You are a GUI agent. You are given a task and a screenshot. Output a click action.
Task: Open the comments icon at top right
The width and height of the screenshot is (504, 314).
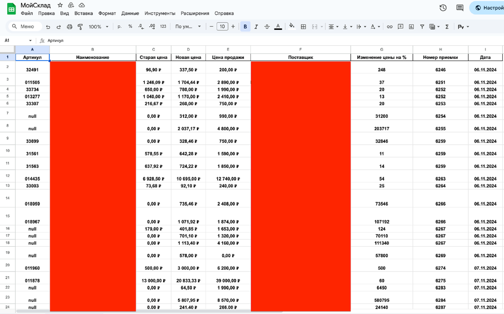tap(460, 8)
